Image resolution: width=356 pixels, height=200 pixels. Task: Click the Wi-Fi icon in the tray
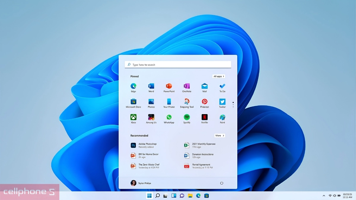point(330,196)
